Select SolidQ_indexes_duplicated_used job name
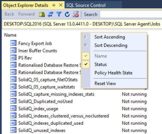The width and height of the screenshot is (162, 134). pyautogui.click(x=51, y=123)
